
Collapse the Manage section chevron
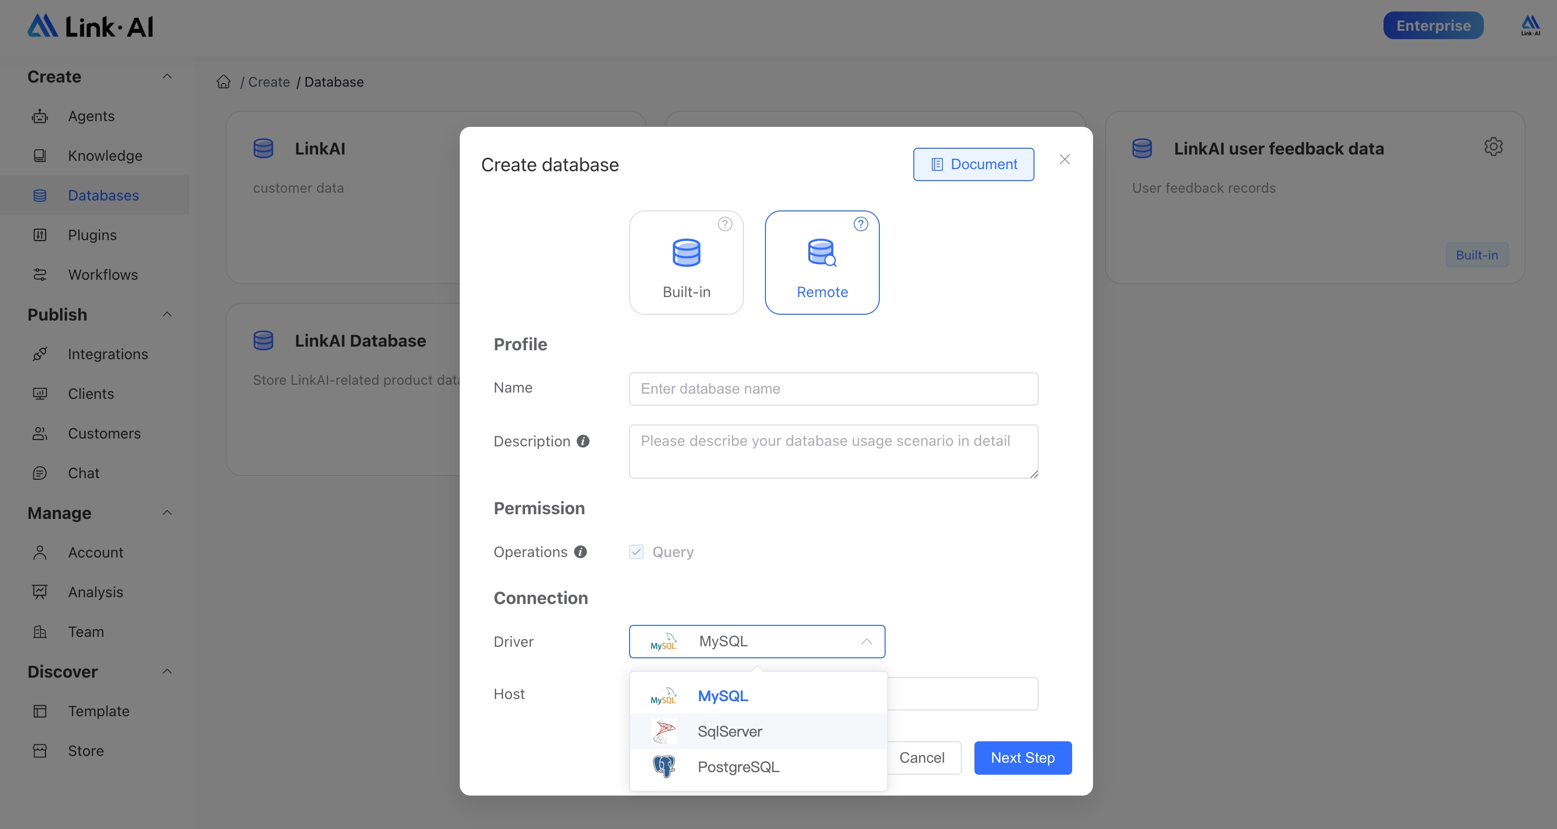point(167,513)
